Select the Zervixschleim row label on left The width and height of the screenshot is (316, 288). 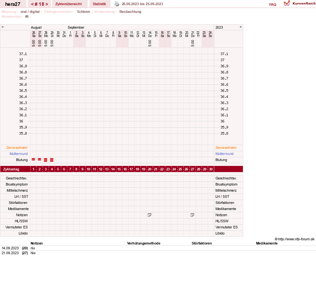point(17,148)
